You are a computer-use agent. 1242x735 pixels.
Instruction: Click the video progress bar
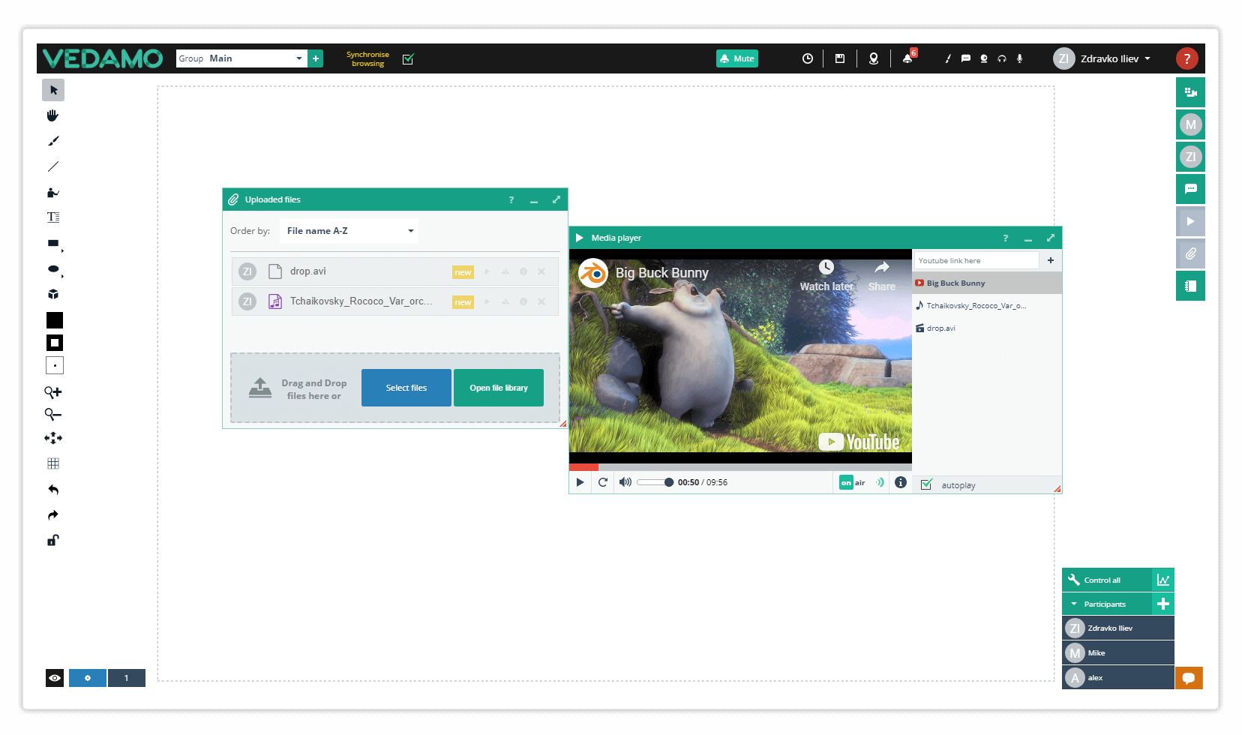(740, 467)
